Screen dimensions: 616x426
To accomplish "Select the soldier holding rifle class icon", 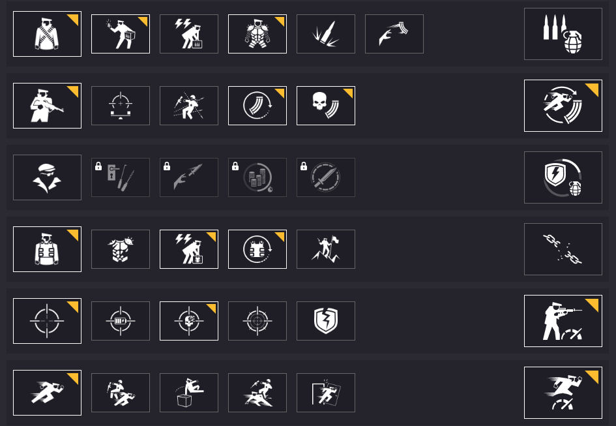I will tap(47, 106).
